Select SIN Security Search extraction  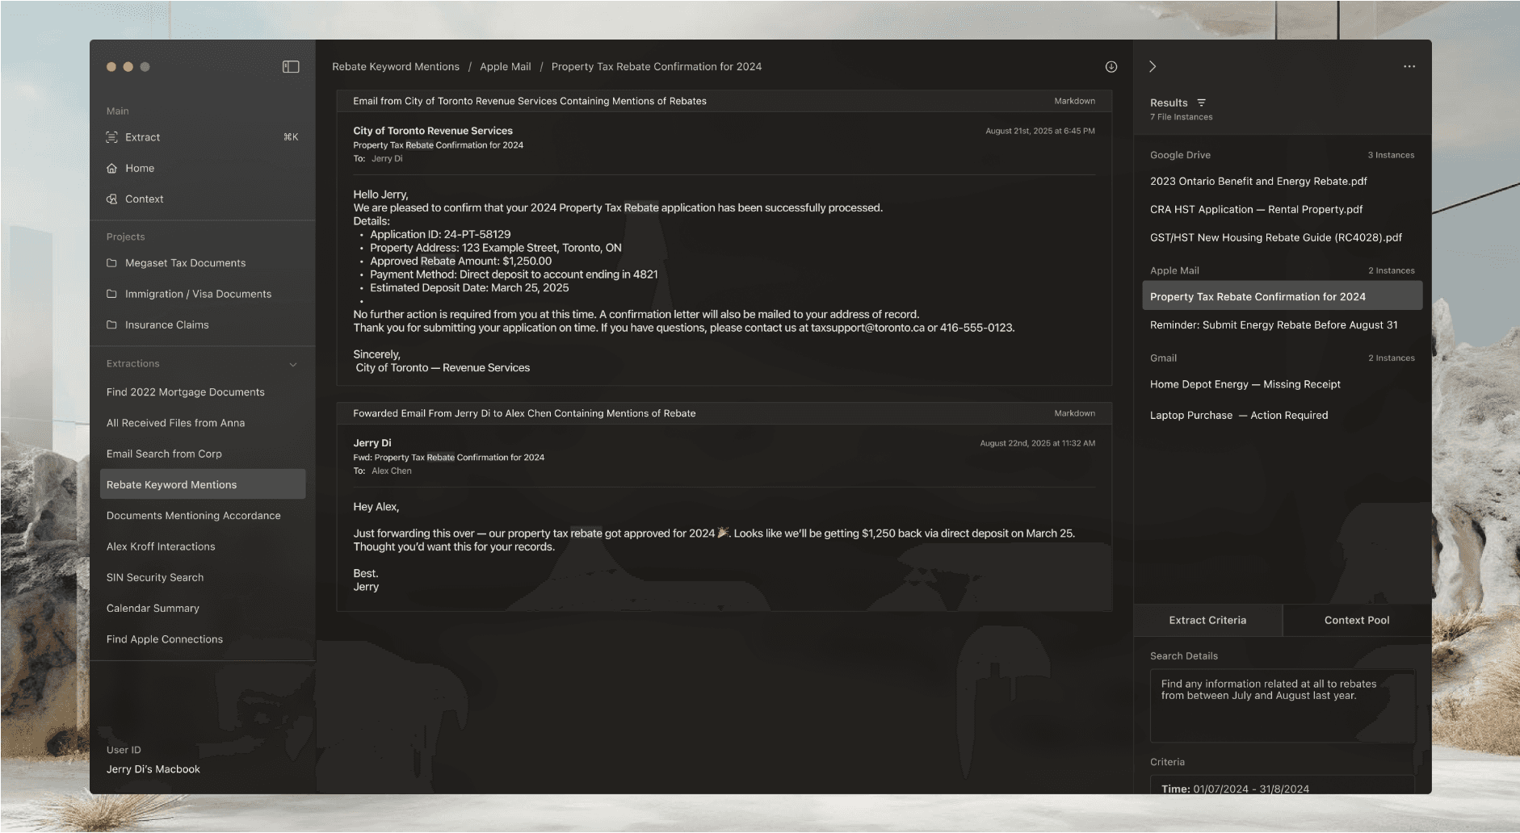click(155, 577)
